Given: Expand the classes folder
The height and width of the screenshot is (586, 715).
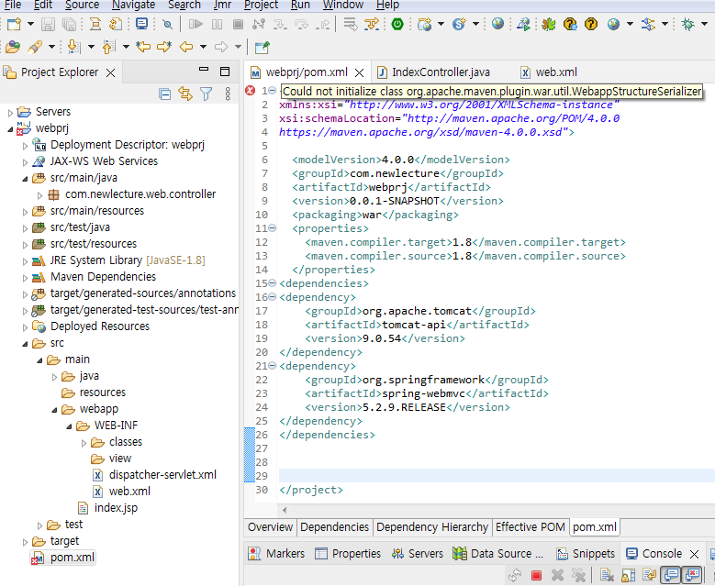Looking at the screenshot, I should click(x=84, y=442).
